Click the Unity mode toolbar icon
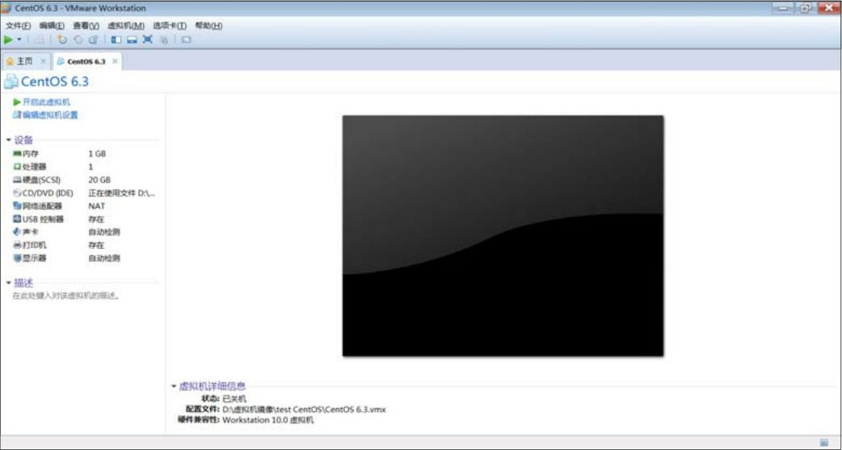 (x=164, y=40)
